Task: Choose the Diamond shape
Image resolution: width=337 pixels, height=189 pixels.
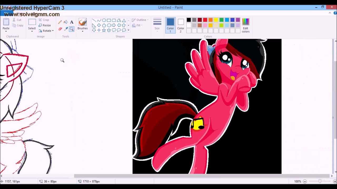Action: pos(99,25)
